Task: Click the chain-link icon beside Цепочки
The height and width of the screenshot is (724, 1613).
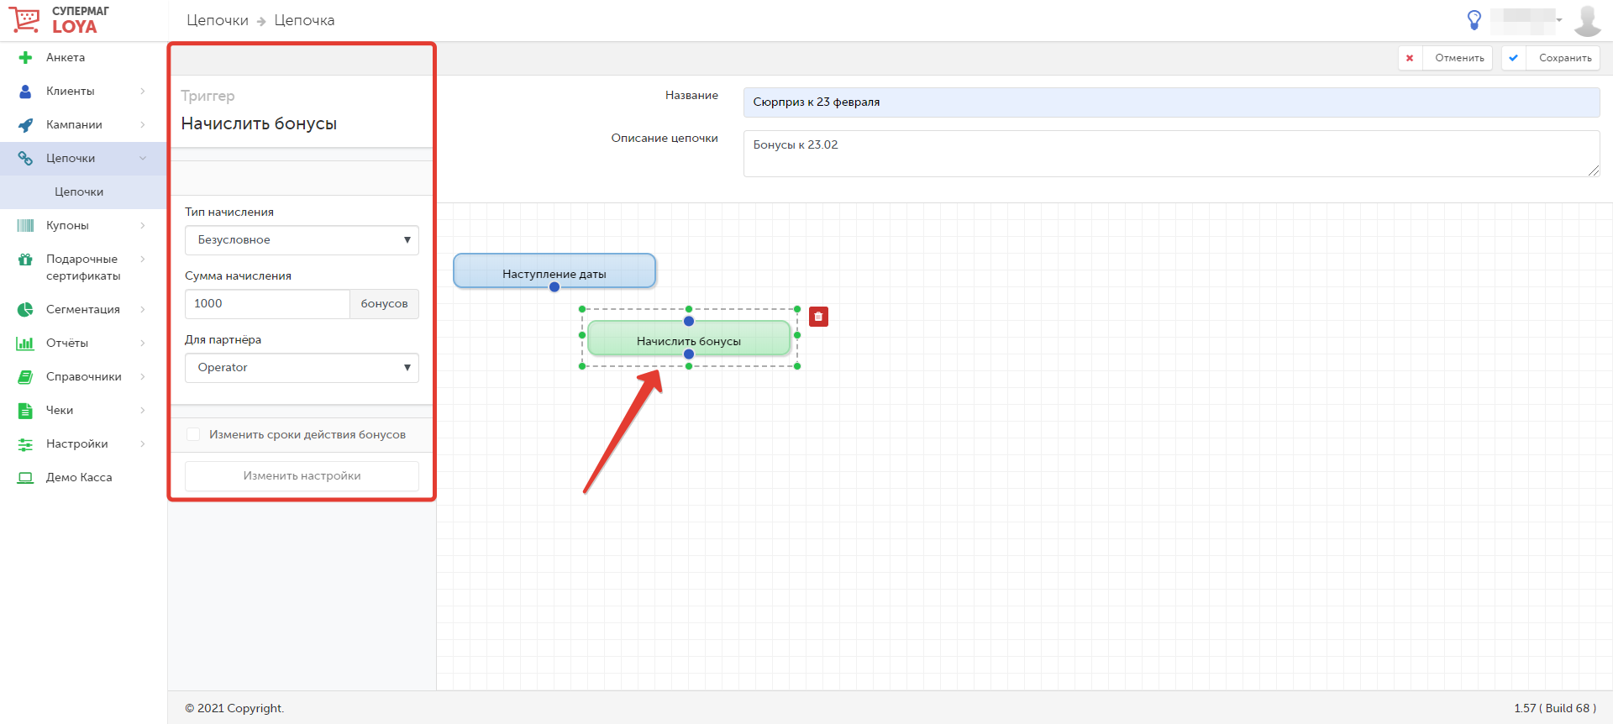Action: (x=25, y=159)
